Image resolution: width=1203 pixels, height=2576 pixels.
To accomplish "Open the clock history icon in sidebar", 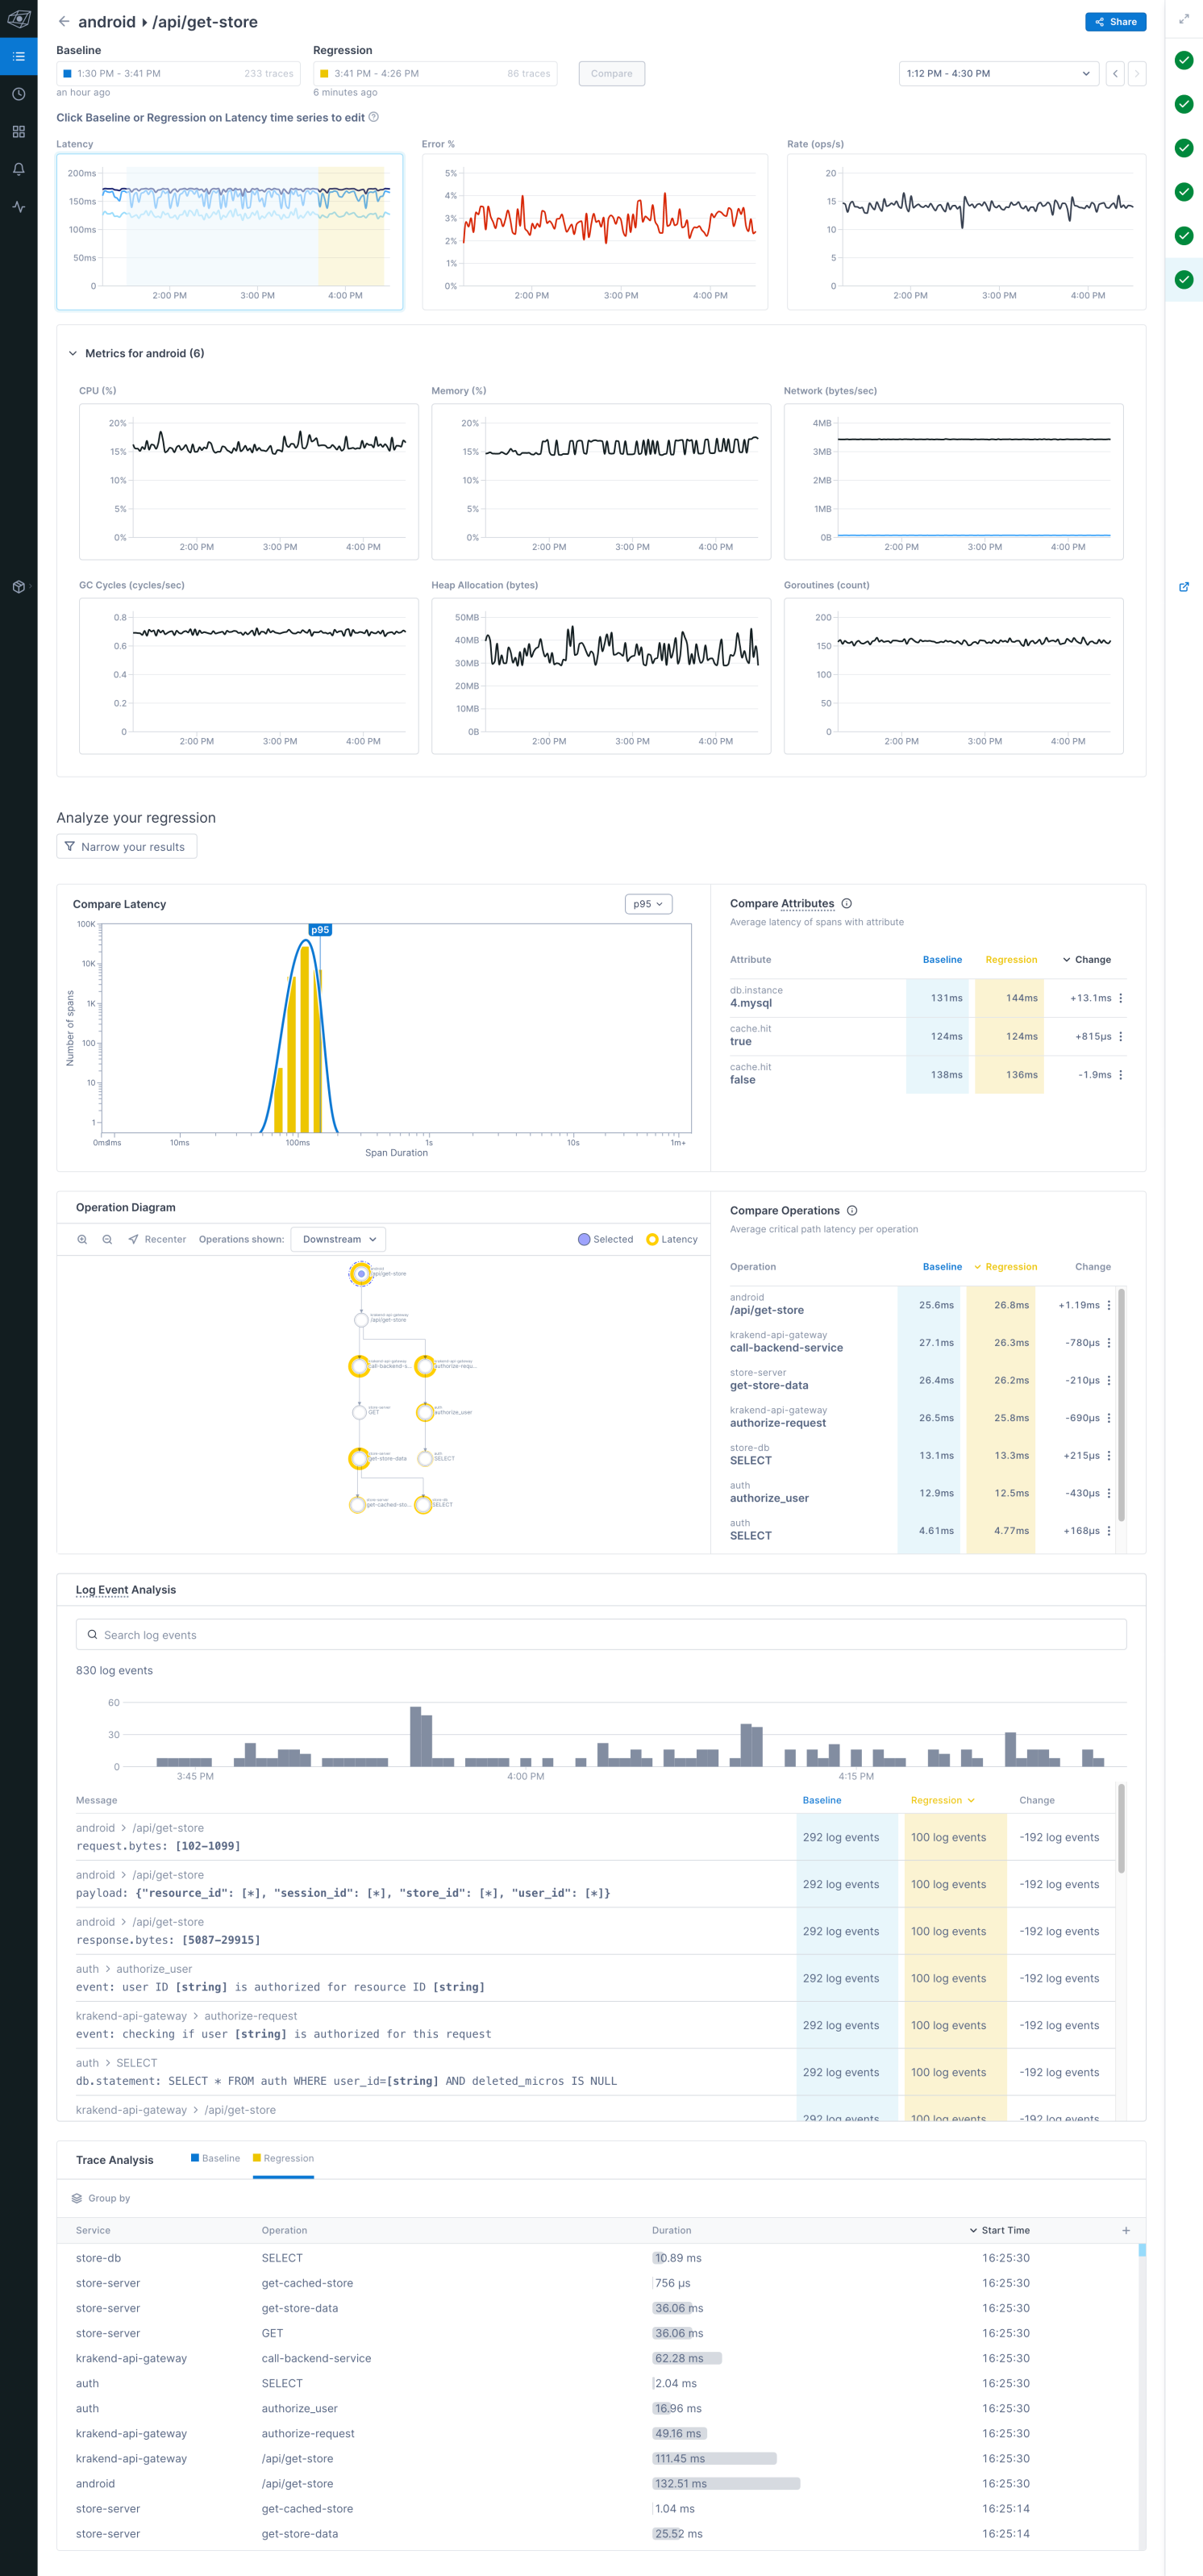I will coord(18,94).
